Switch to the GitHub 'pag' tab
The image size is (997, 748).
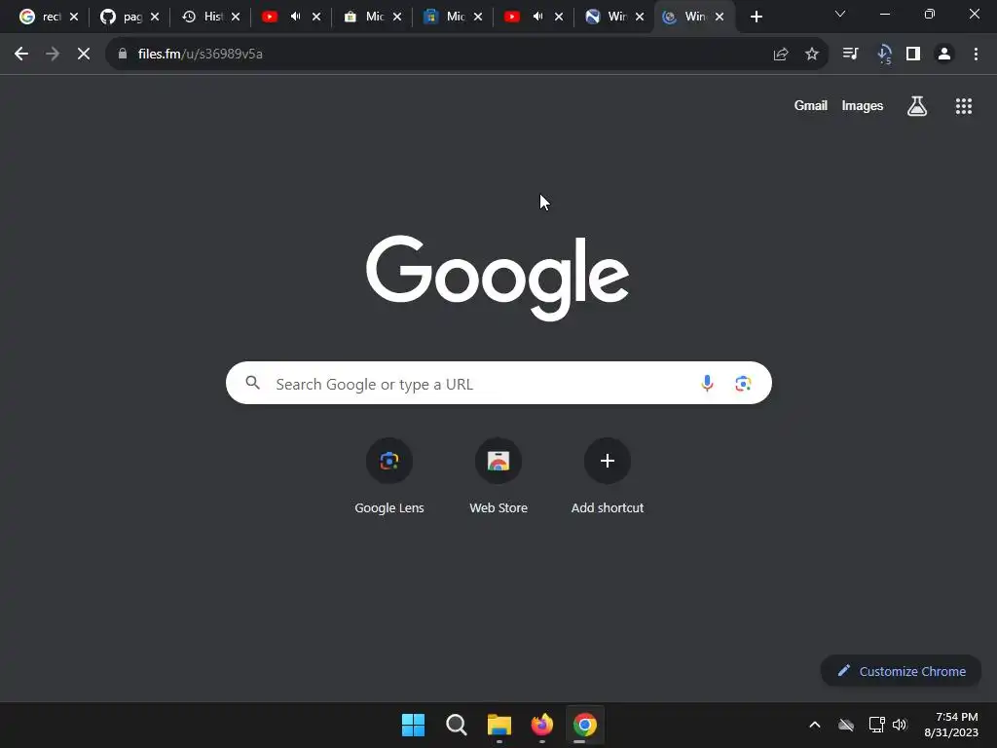[x=121, y=17]
